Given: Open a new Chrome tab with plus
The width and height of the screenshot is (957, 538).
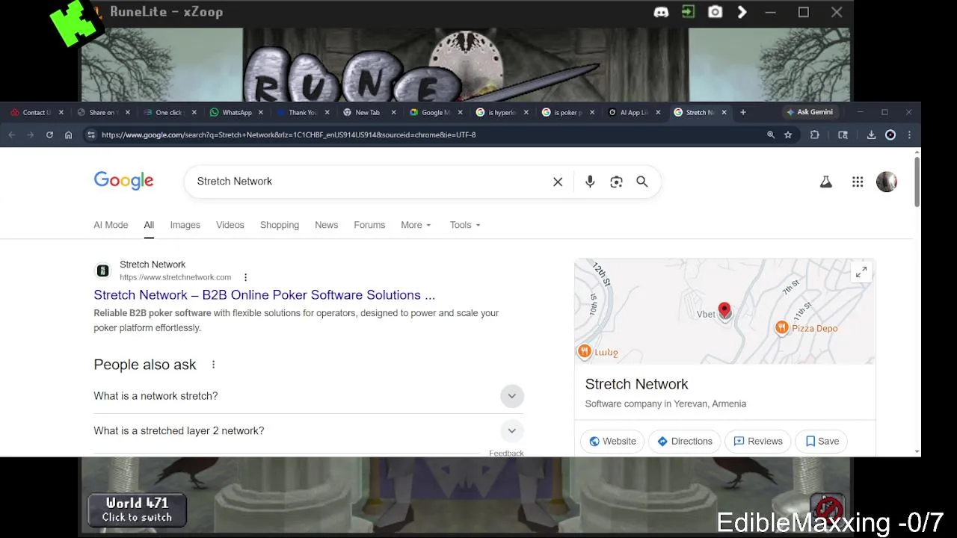Looking at the screenshot, I should [742, 112].
